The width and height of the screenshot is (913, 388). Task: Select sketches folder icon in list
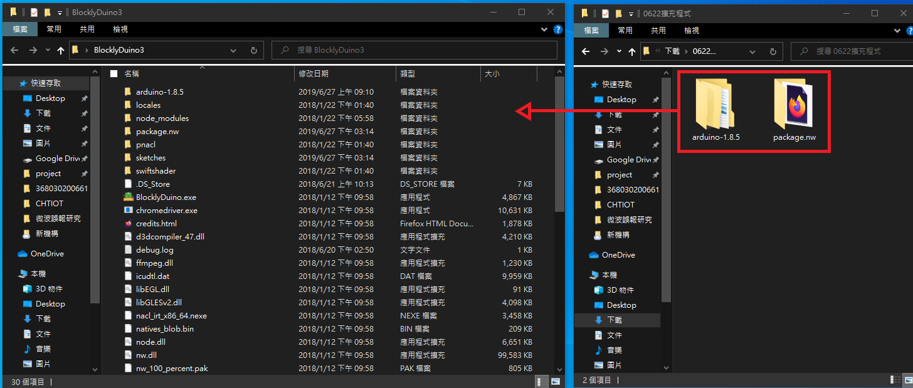coord(128,158)
